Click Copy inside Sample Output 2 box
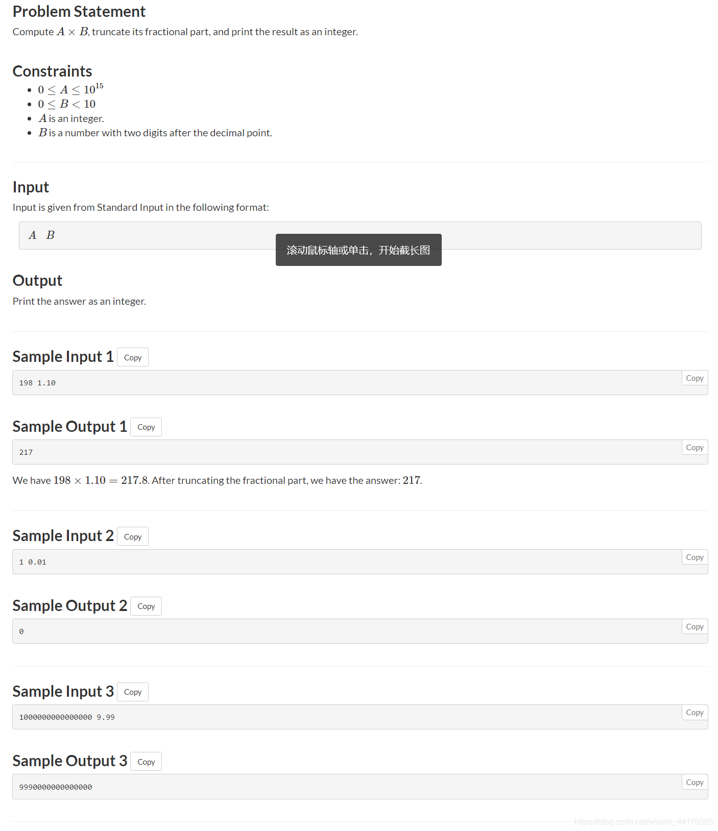Screen dimensions: 718x831 (695, 627)
